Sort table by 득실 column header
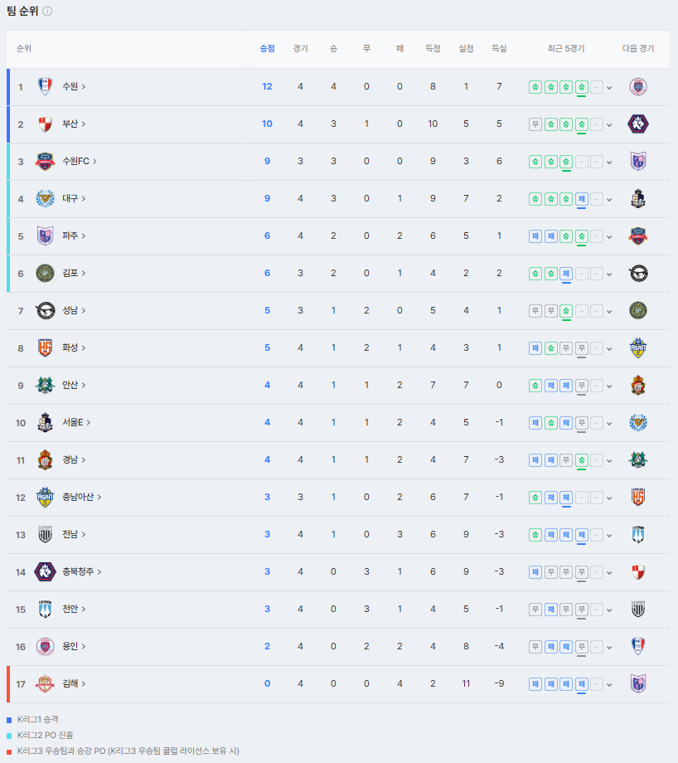 coord(499,49)
